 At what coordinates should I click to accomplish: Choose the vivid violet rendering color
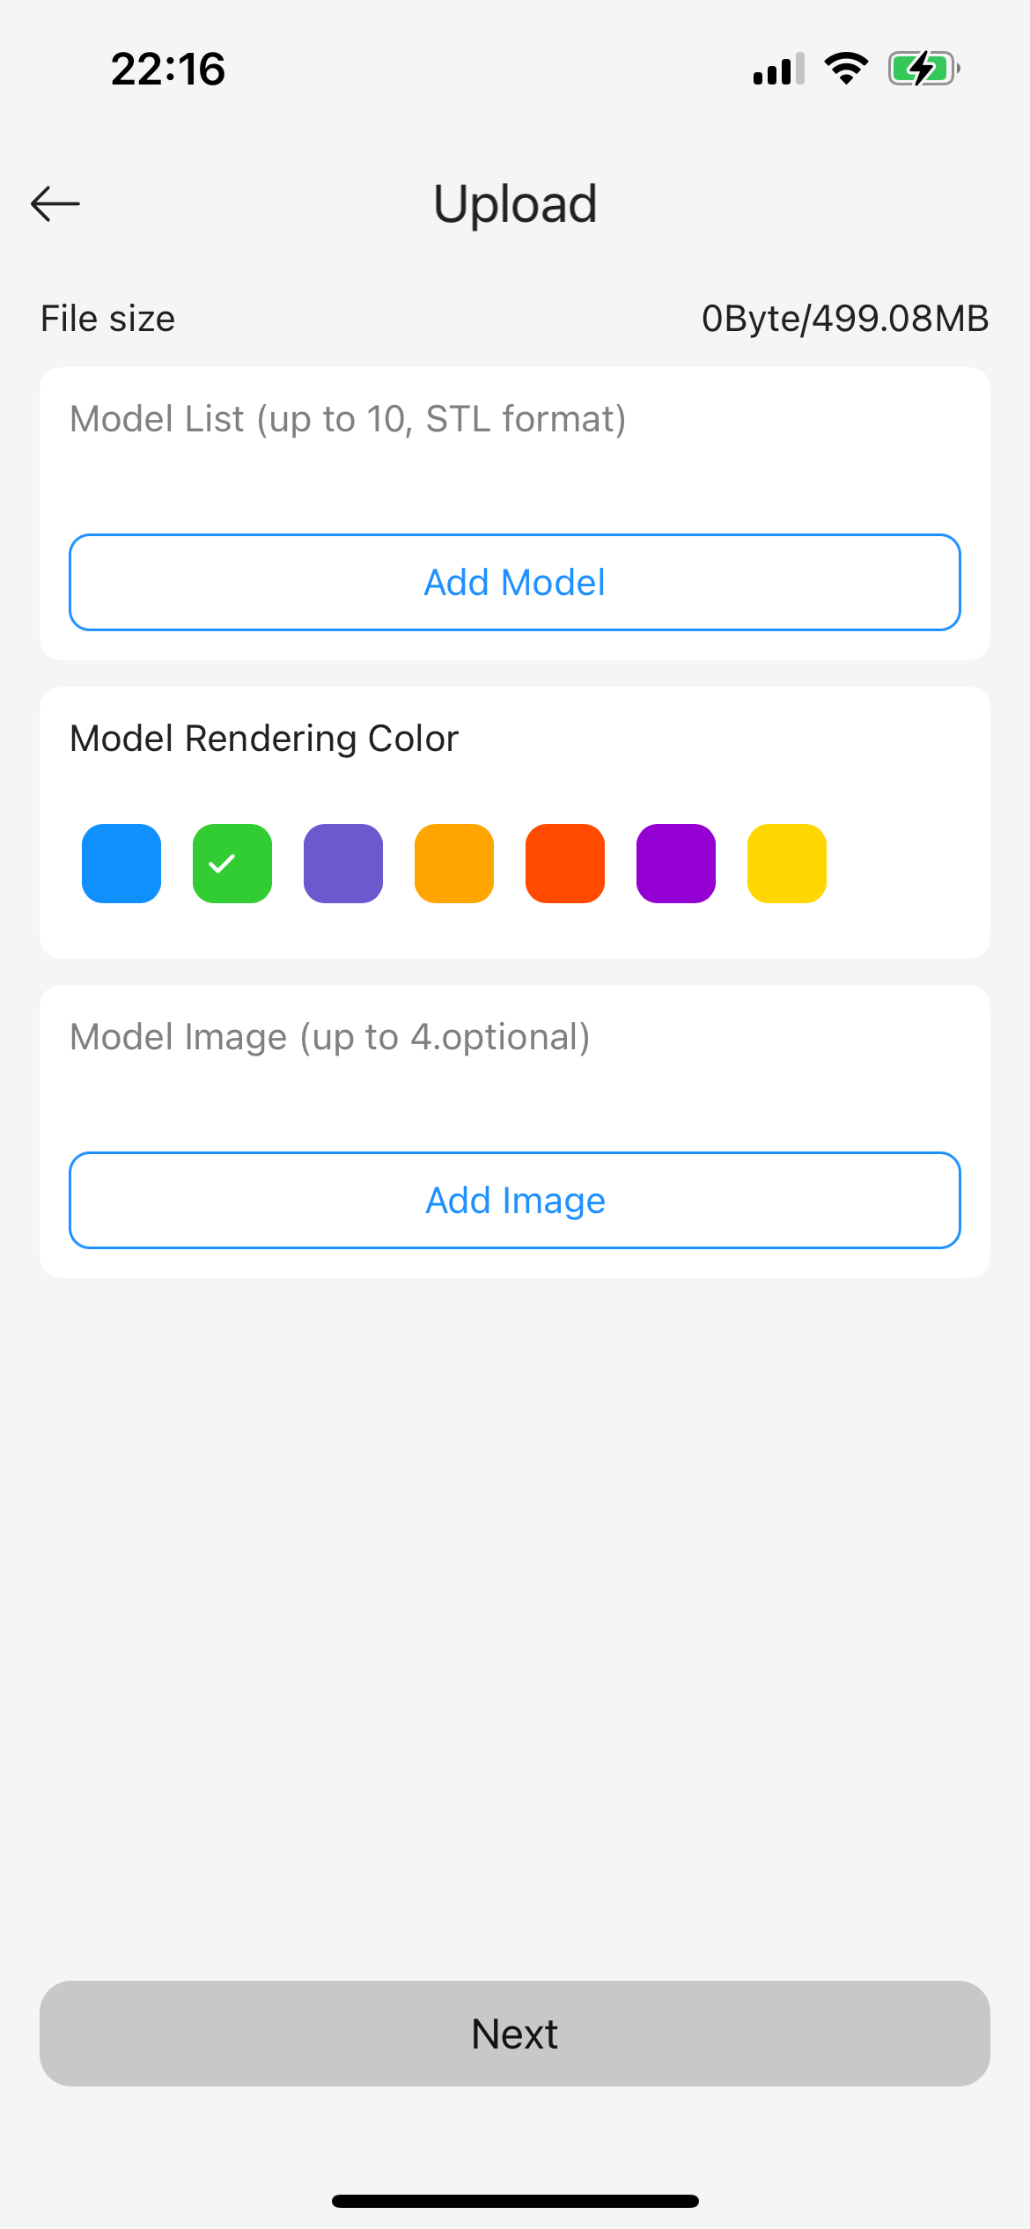pos(676,864)
